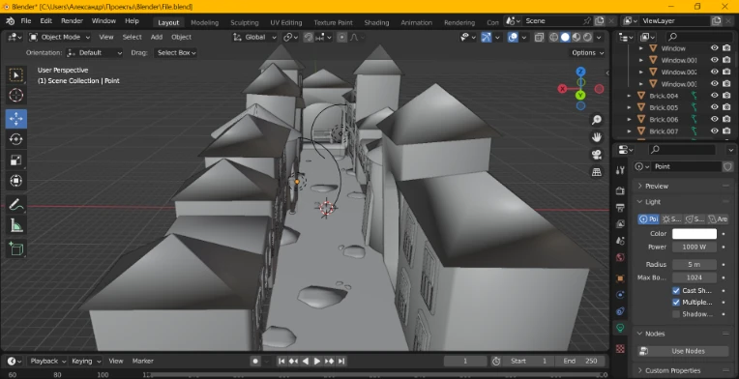739x379 pixels.
Task: Open the Object Mode dropdown
Action: pos(59,37)
